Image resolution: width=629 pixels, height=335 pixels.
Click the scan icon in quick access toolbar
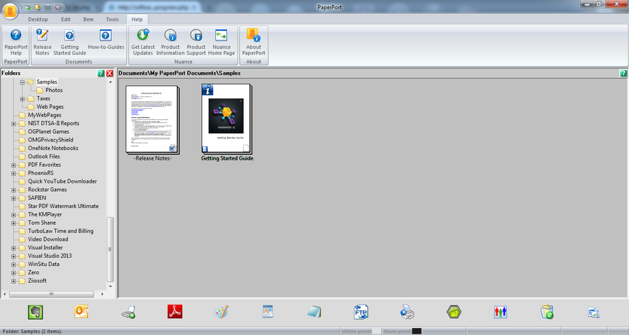pos(28,7)
